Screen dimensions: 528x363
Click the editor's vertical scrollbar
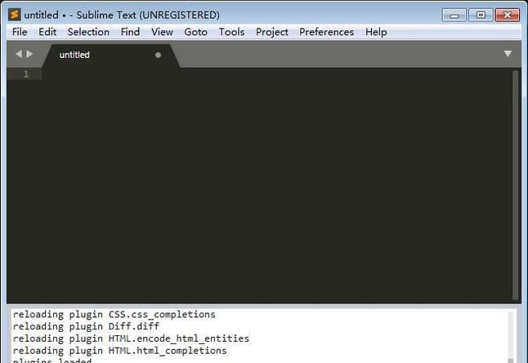coord(515,186)
